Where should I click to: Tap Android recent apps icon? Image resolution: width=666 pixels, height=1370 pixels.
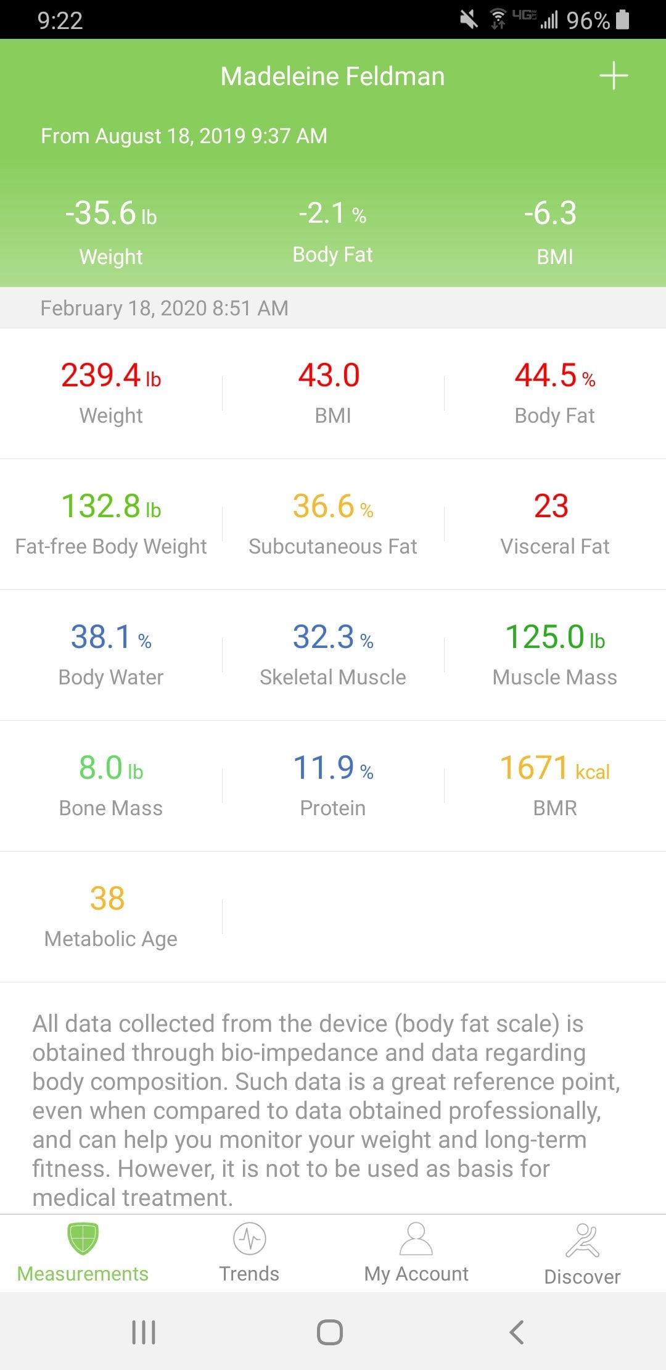[144, 1332]
